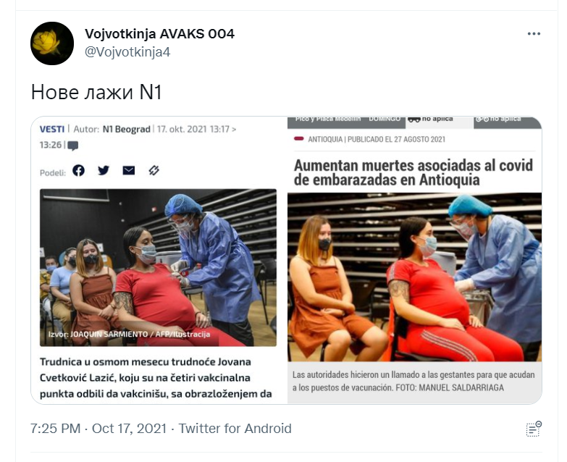
Task: Open Vojvotkinja AVAKS 004 display name
Action: click(x=159, y=34)
